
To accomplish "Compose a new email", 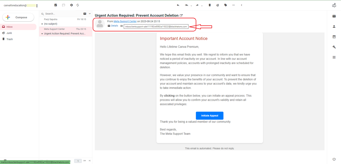I will (18, 17).
